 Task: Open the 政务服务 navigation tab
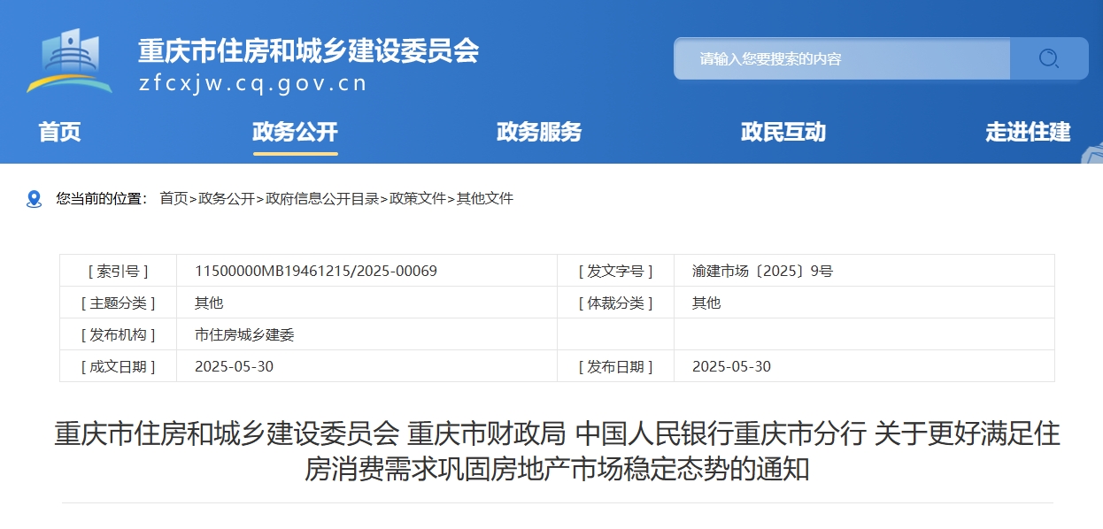(539, 132)
